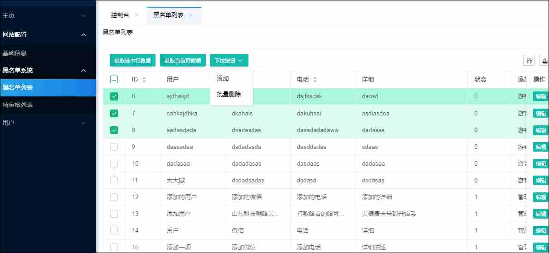Click 编辑 button for row 6
Image resolution: width=549 pixels, height=253 pixels.
coord(541,96)
